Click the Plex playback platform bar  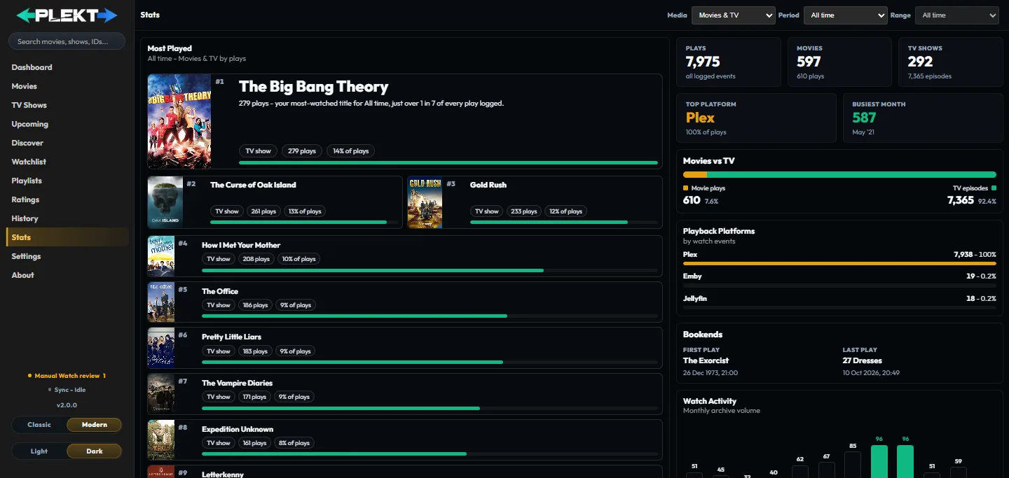click(839, 263)
